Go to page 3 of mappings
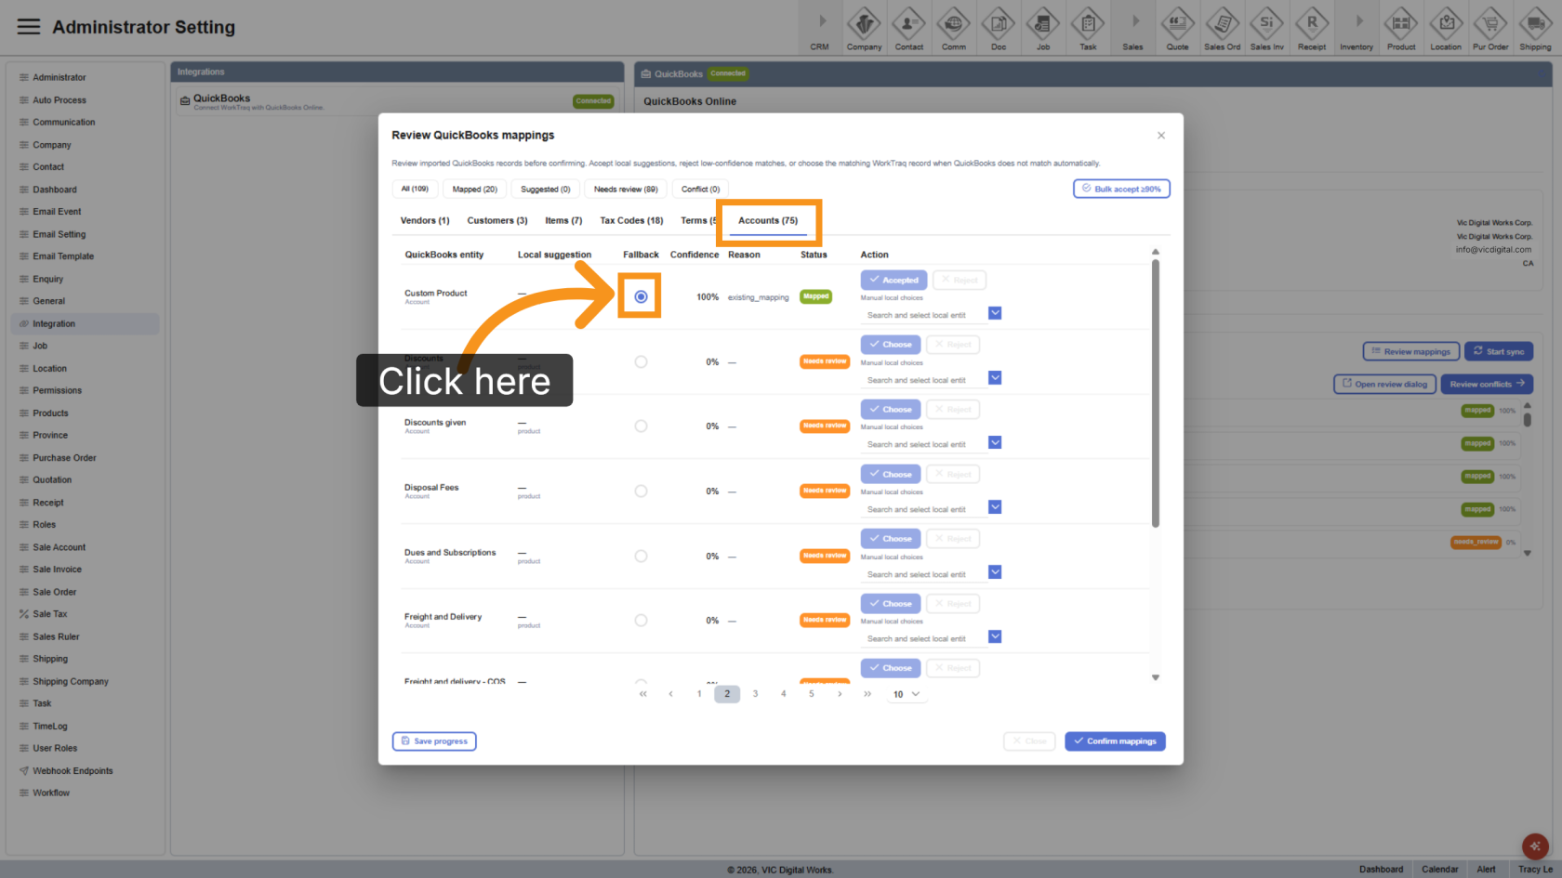The image size is (1562, 878). [x=755, y=694]
